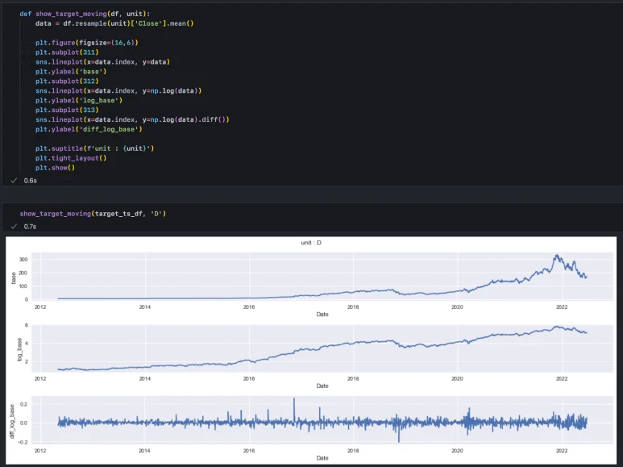
Task: Click the 0.6s execution time label
Action: 30,181
